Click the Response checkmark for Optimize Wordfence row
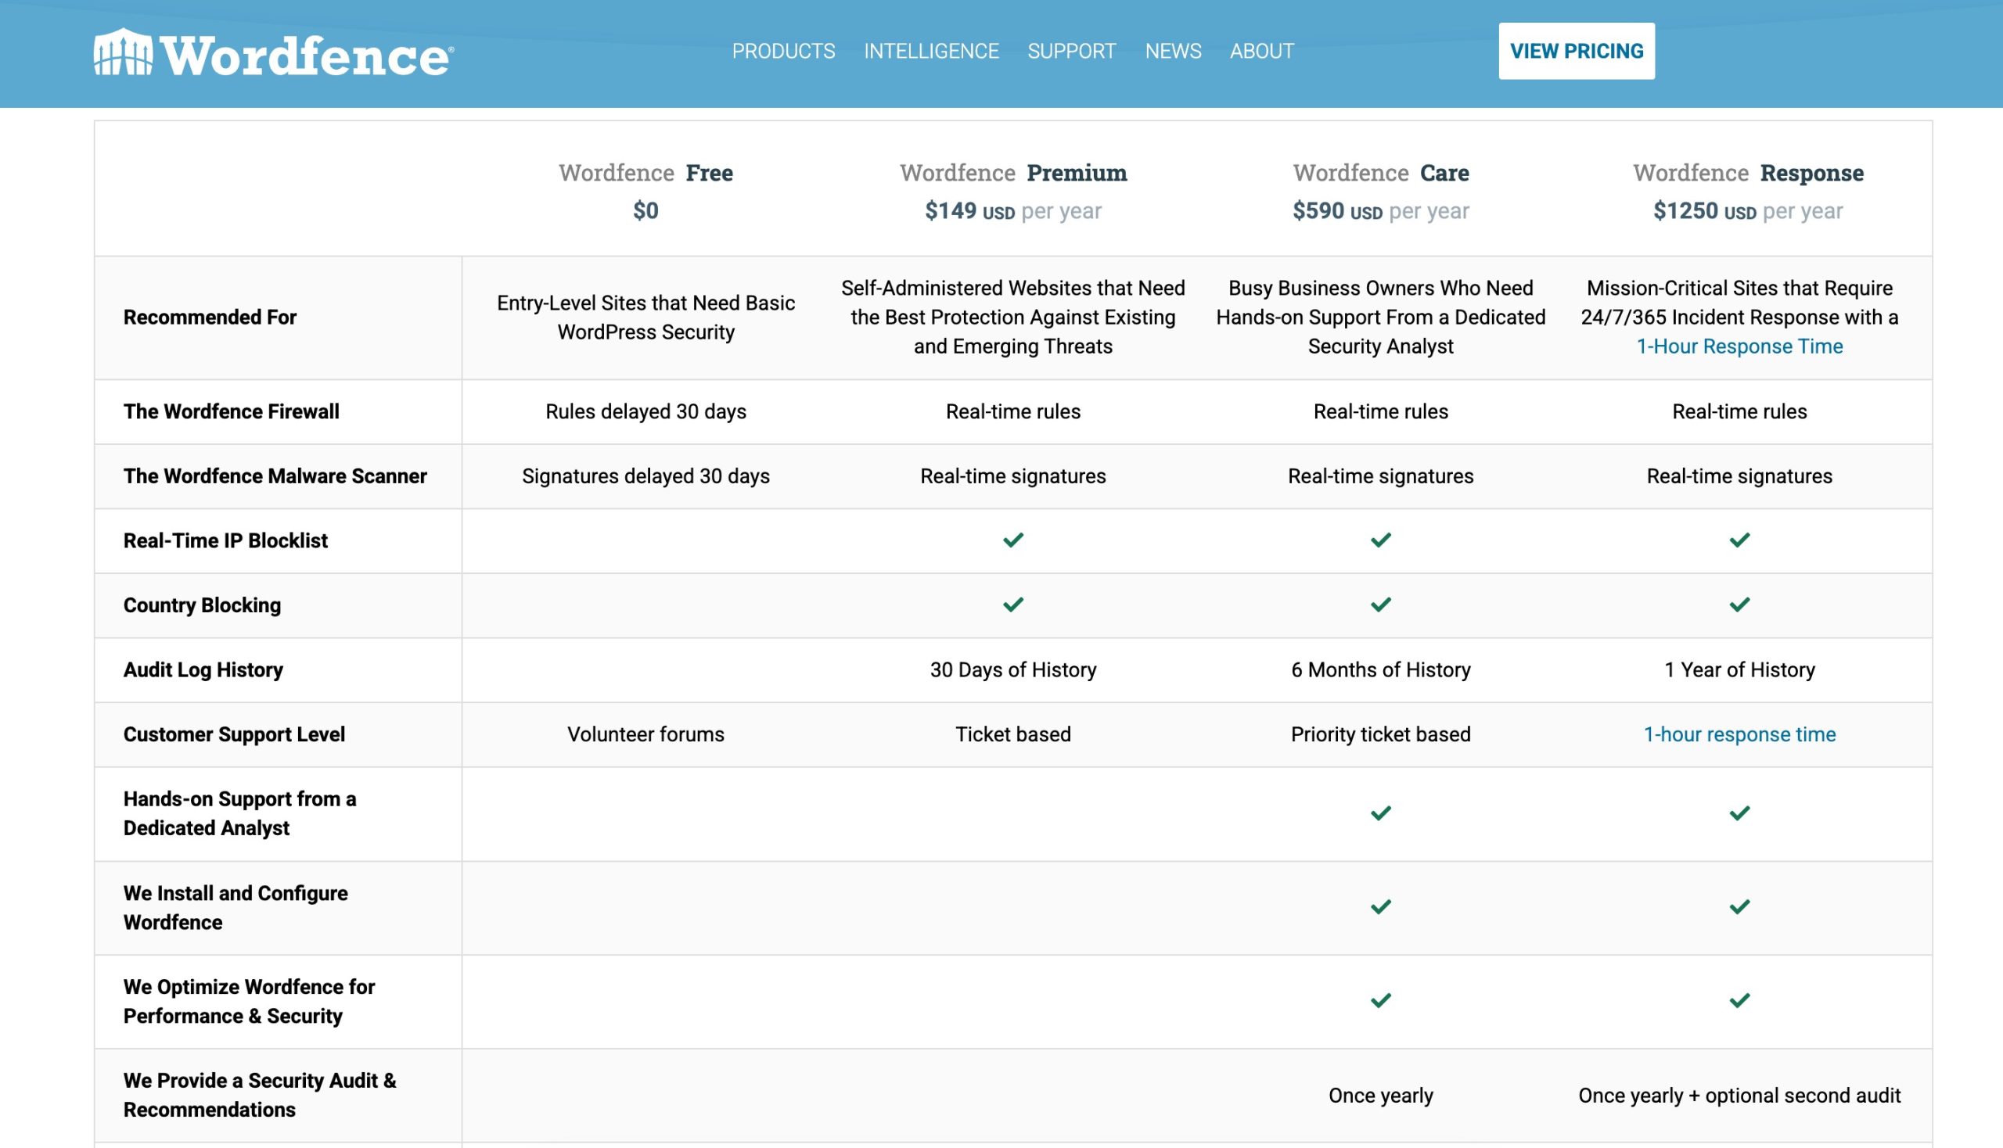This screenshot has height=1148, width=2003. (x=1739, y=1000)
